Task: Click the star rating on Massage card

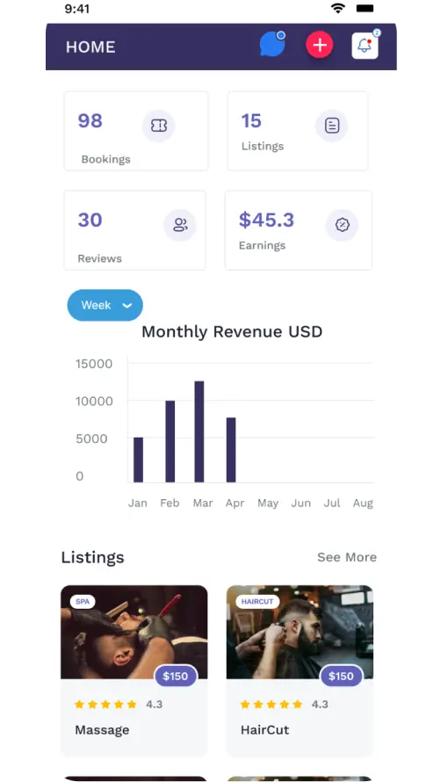Action: coord(105,705)
